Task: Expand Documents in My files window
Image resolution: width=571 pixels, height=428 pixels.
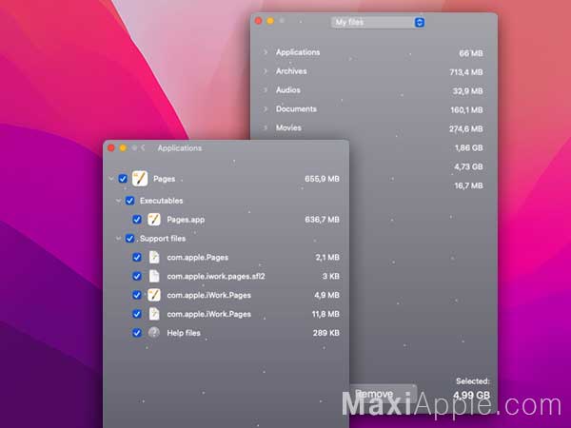Action: tap(266, 108)
